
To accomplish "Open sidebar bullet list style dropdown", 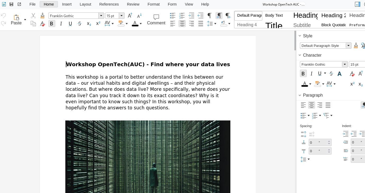I will pyautogui.click(x=309, y=115).
